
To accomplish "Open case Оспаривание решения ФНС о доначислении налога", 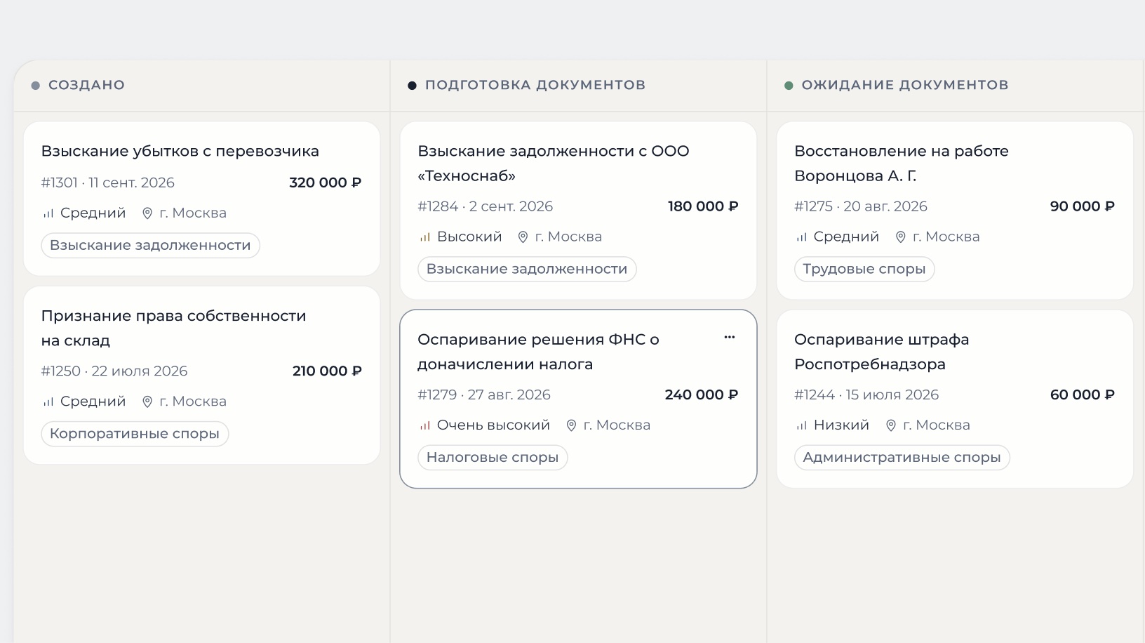I will 538,352.
